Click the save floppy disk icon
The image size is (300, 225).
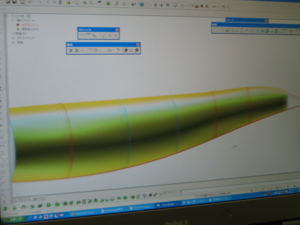[x=15, y=2]
